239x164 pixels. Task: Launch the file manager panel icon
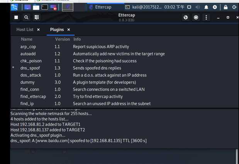36,7
